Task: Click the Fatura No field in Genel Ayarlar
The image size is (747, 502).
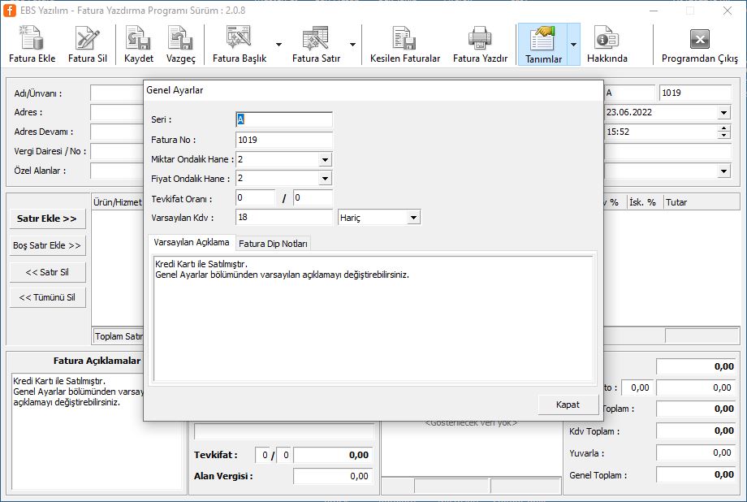Action: point(284,140)
